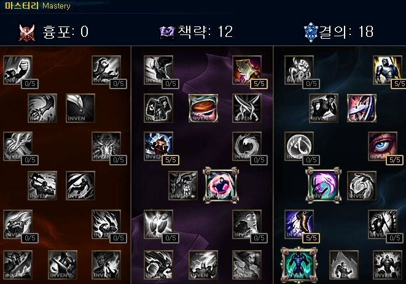Click the purple Cunning (책략) tree emblem
This screenshot has height=284, width=406.
(x=167, y=33)
